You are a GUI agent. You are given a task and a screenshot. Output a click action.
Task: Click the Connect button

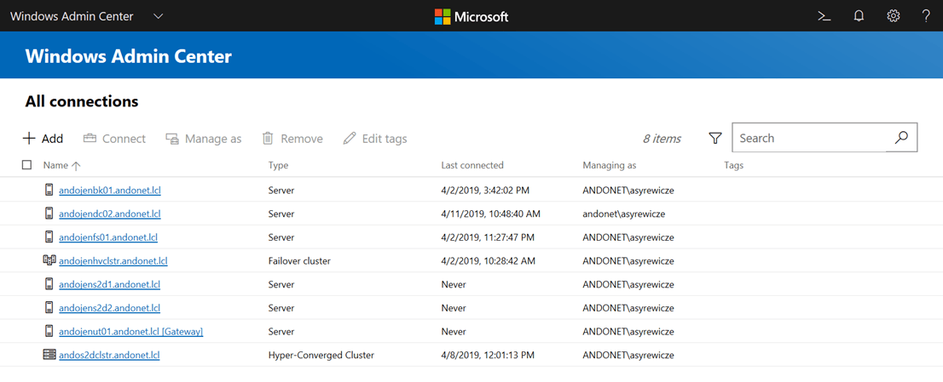click(114, 139)
